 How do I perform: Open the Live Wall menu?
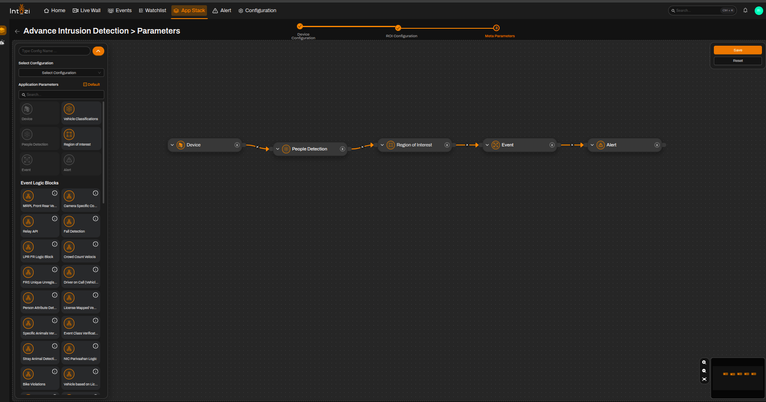pos(87,11)
